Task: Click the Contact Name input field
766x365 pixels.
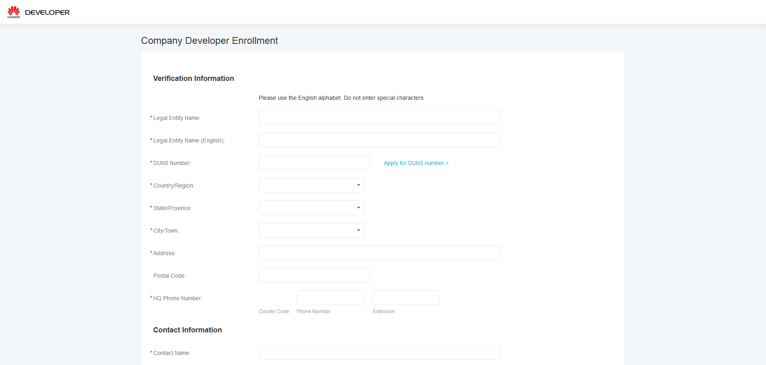Action: point(379,353)
